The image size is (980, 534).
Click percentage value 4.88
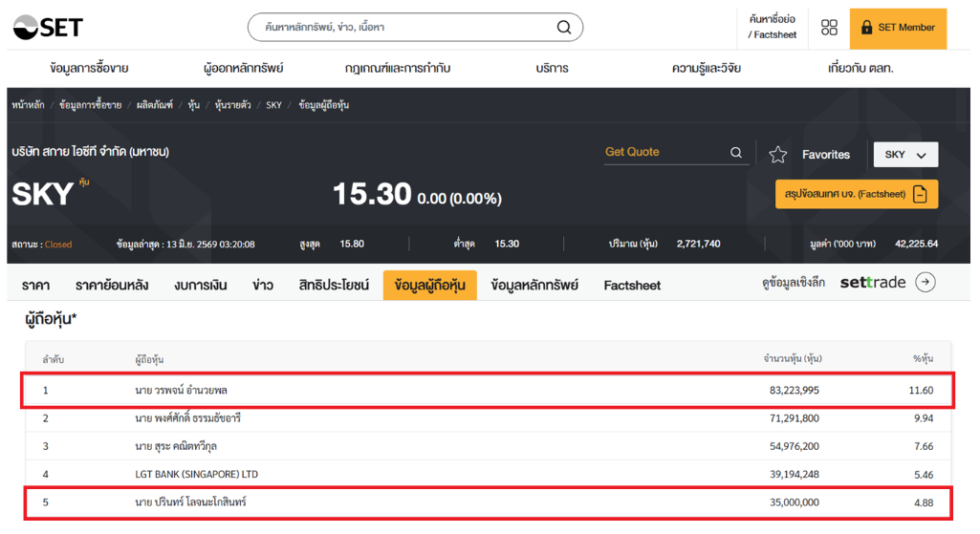pos(924,502)
